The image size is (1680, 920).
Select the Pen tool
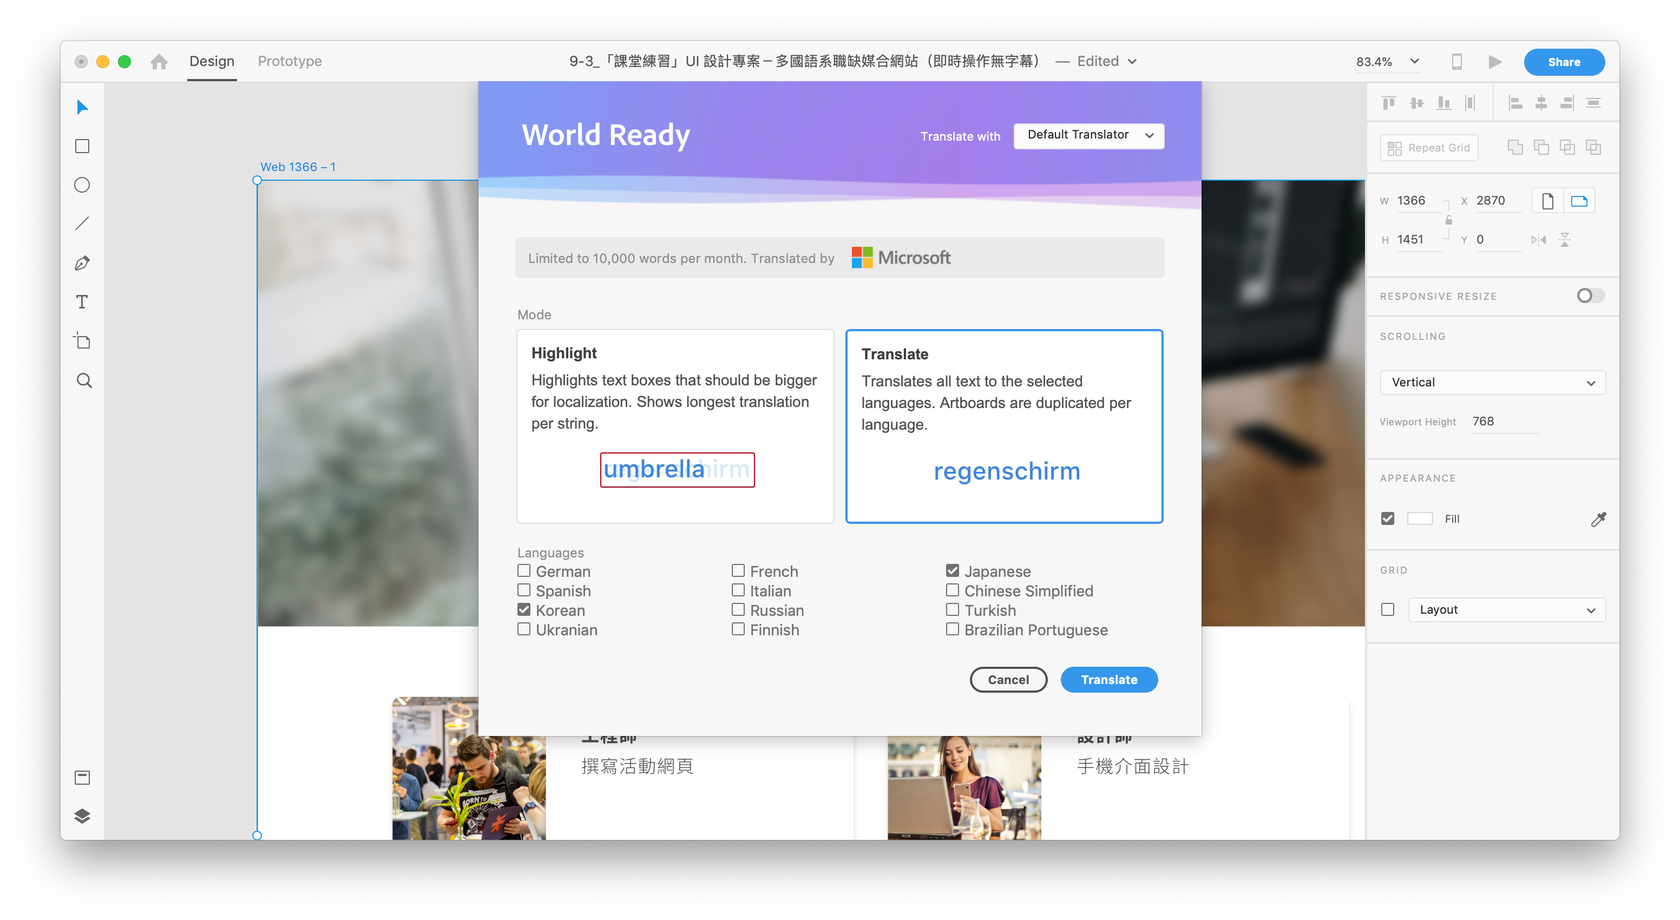[x=82, y=263]
